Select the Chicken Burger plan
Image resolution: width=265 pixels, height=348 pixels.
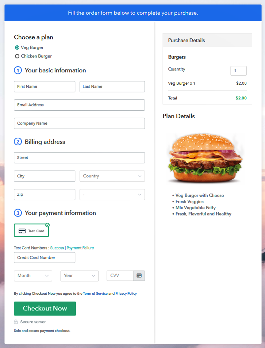click(x=17, y=56)
